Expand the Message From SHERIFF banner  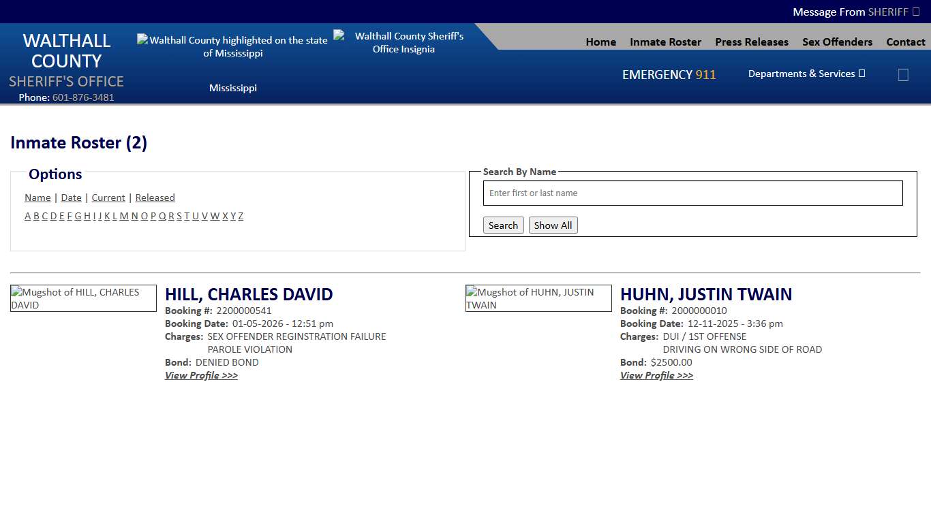click(x=856, y=12)
